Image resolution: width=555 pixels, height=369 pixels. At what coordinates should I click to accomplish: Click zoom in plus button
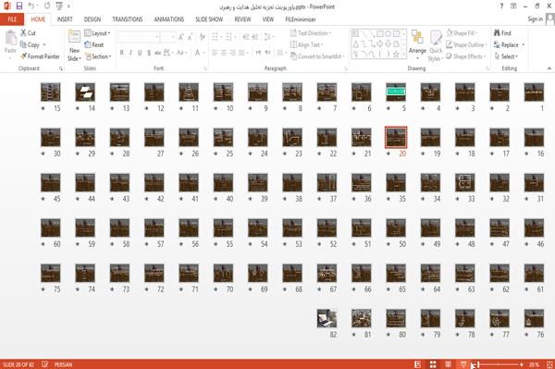pyautogui.click(x=521, y=364)
